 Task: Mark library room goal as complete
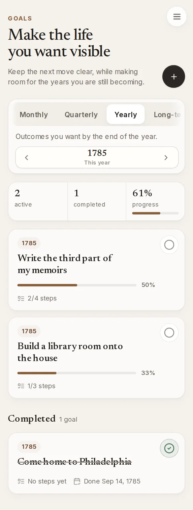coord(169,333)
